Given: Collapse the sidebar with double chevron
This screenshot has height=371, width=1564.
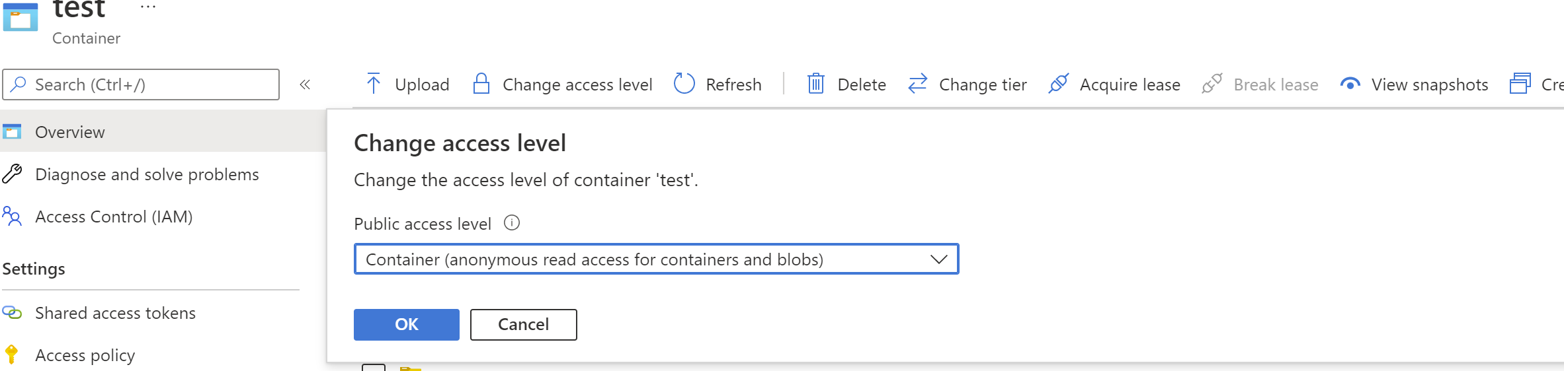Looking at the screenshot, I should 305,84.
